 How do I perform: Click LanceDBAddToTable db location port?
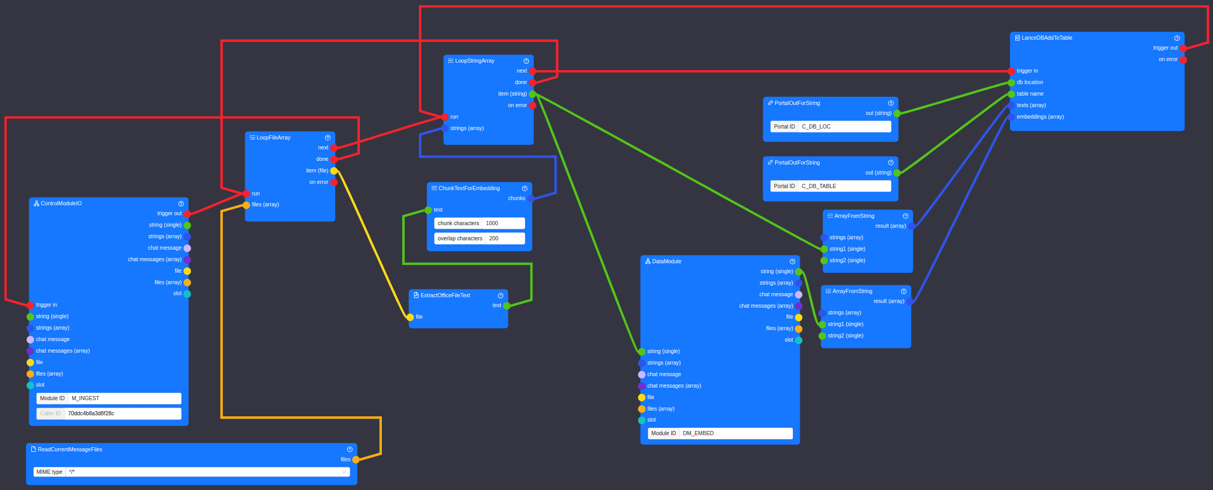(x=1012, y=83)
